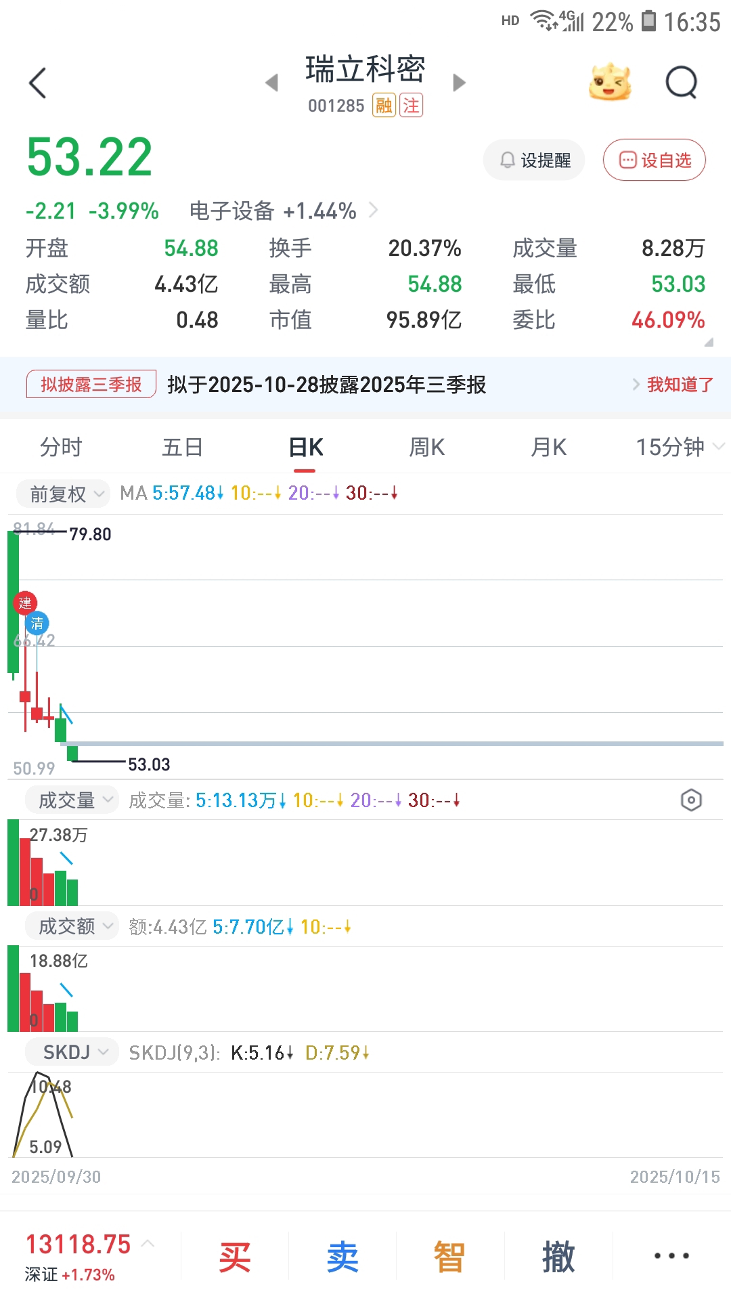
Task: Switch to the 周K tab
Action: pos(427,447)
